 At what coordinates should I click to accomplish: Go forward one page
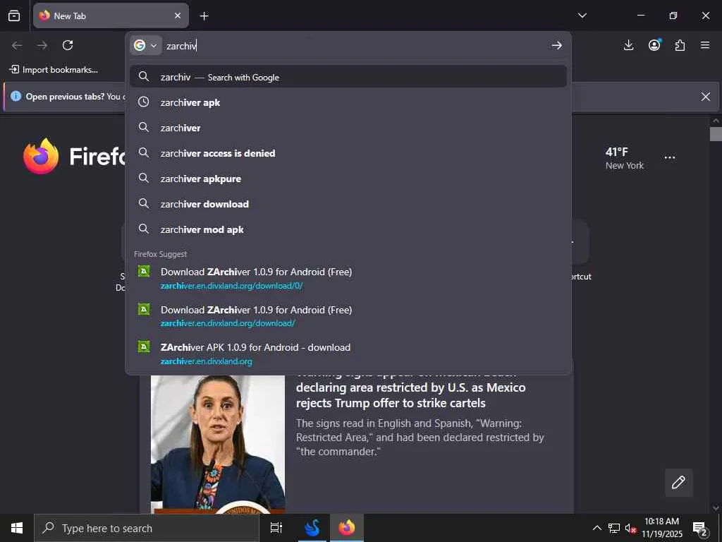pyautogui.click(x=42, y=45)
